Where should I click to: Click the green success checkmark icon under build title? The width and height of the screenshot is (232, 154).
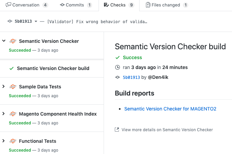(118, 57)
